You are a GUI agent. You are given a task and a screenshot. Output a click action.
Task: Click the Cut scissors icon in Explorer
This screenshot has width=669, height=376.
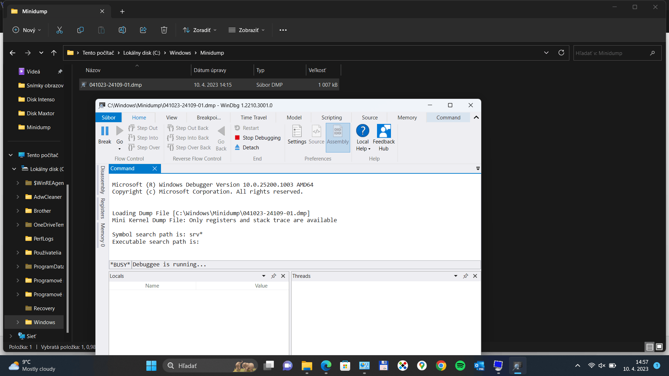[x=60, y=30]
